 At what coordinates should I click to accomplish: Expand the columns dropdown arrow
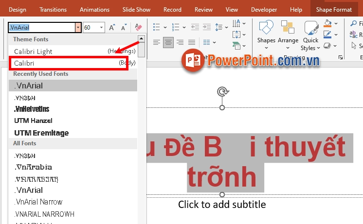215,42
